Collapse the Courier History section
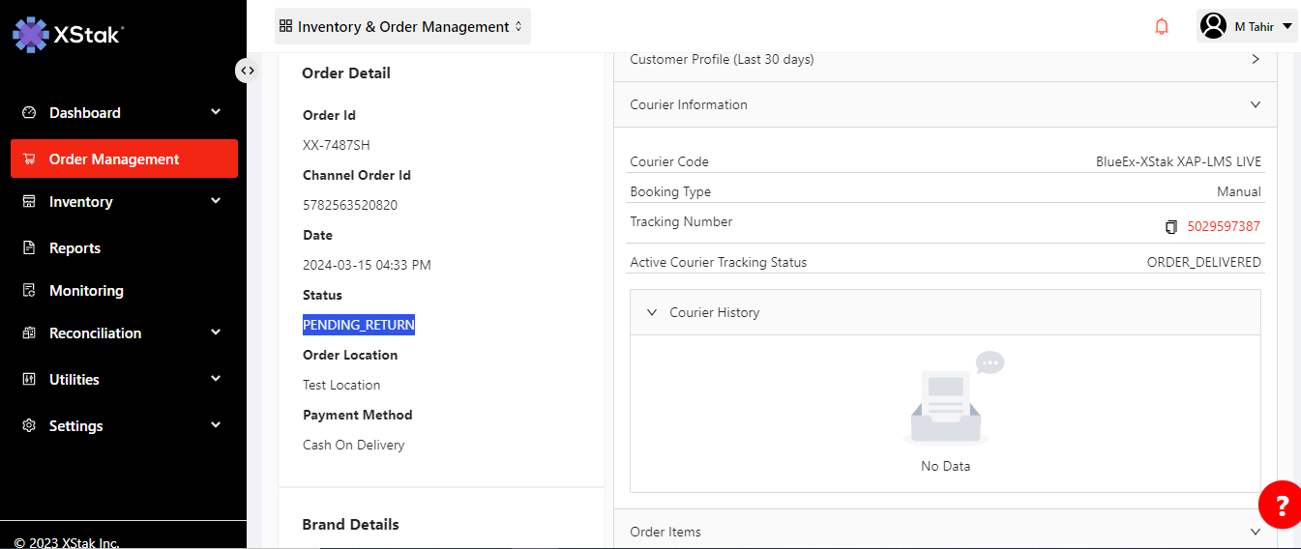The image size is (1301, 549). pyautogui.click(x=652, y=312)
